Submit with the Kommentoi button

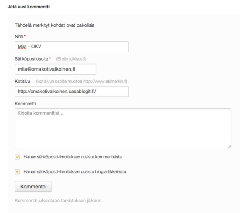pos(33,187)
